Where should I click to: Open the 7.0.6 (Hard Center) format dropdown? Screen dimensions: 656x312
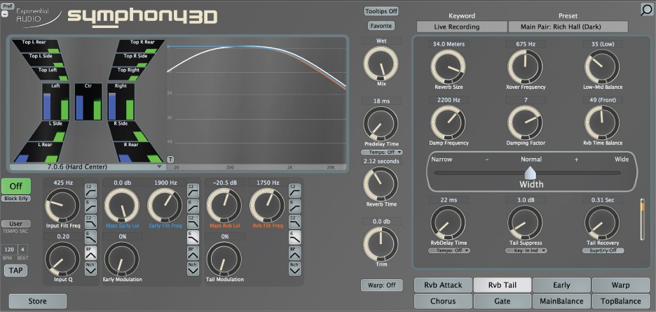[x=87, y=167]
